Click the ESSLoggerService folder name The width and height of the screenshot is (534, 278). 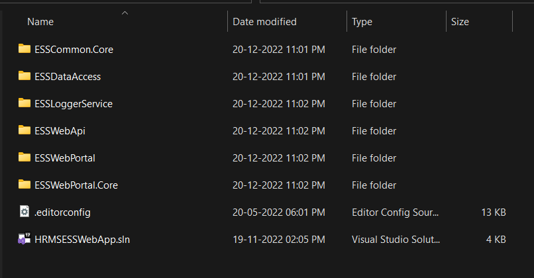(74, 104)
